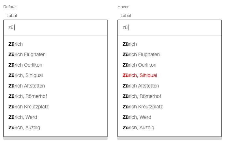
Task: Pick 'Zürich, Werd' from the right suggestions
Action: pos(137,117)
